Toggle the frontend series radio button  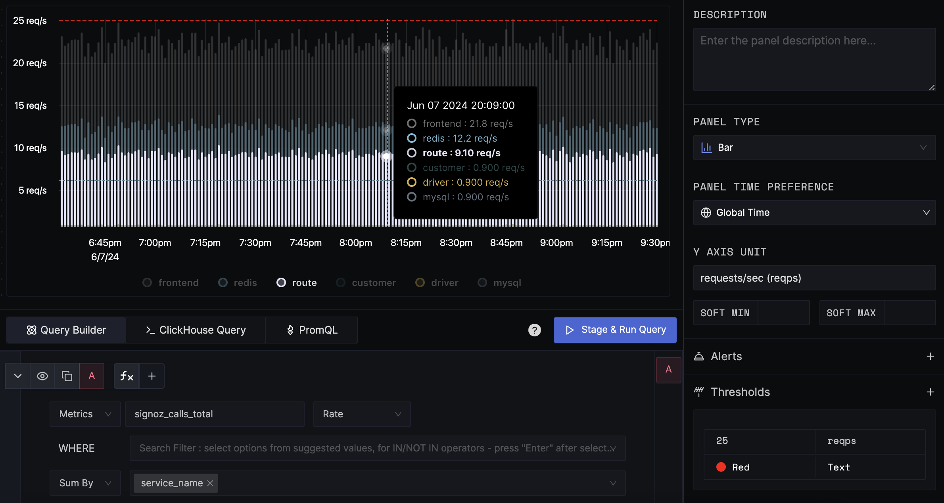coord(146,283)
